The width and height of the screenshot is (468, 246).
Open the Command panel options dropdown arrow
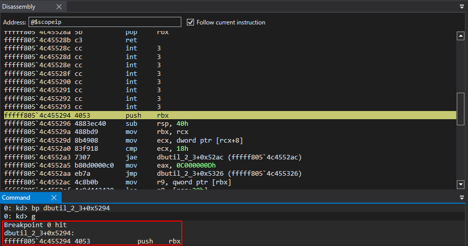pos(462,198)
